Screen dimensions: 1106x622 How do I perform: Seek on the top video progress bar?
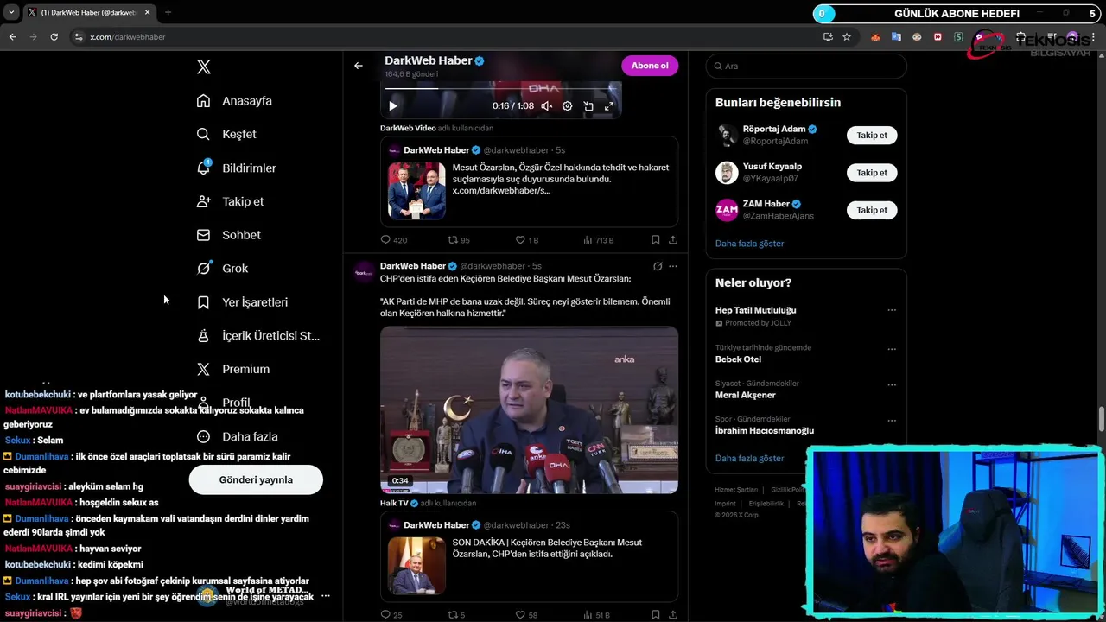pyautogui.click(x=501, y=88)
